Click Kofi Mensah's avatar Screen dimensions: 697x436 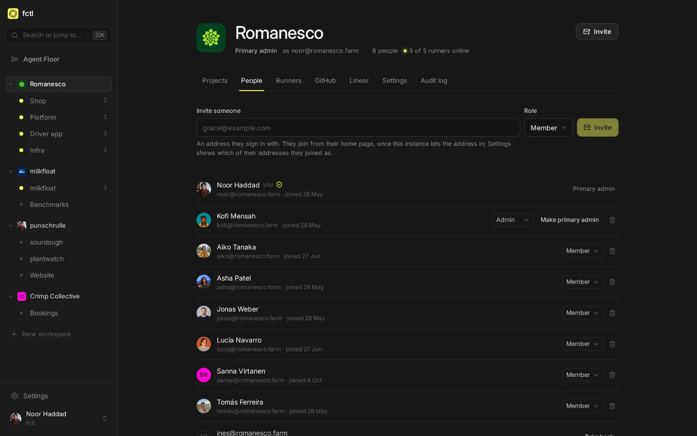(x=204, y=220)
